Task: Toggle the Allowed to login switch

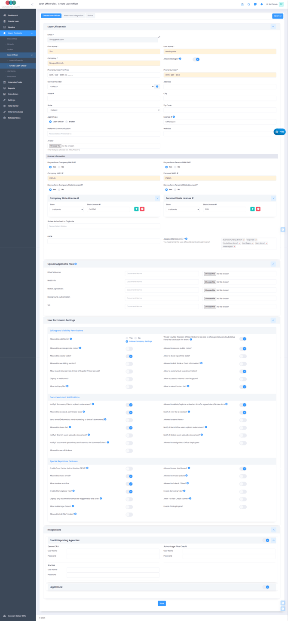Action: (x=196, y=59)
